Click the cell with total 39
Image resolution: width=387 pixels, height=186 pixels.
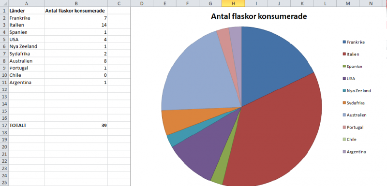[x=76, y=126]
